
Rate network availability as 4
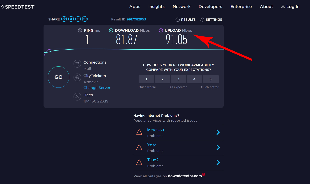[194, 79]
